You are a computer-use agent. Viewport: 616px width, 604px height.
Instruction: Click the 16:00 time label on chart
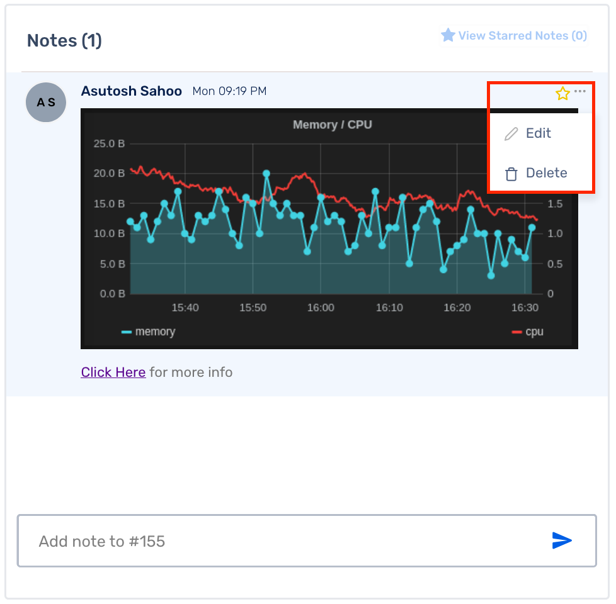pyautogui.click(x=321, y=307)
